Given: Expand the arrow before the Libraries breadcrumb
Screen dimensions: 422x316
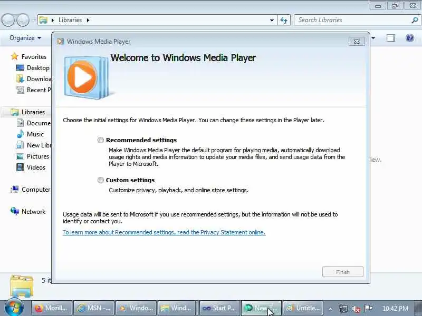Looking at the screenshot, I should tap(53, 20).
